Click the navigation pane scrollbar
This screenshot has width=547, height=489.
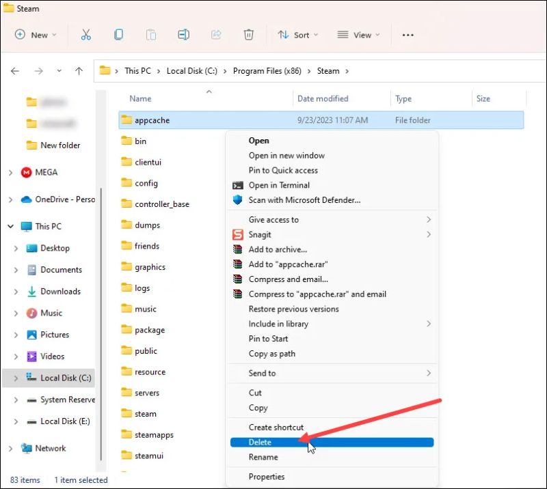tap(101, 324)
